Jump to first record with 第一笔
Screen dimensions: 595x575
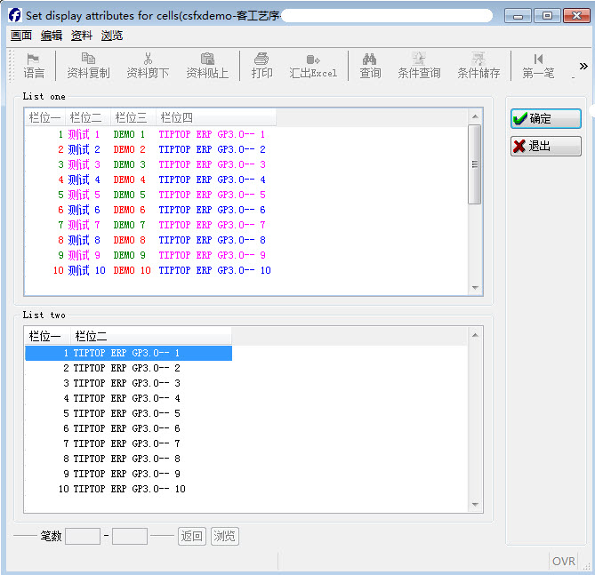(x=538, y=59)
